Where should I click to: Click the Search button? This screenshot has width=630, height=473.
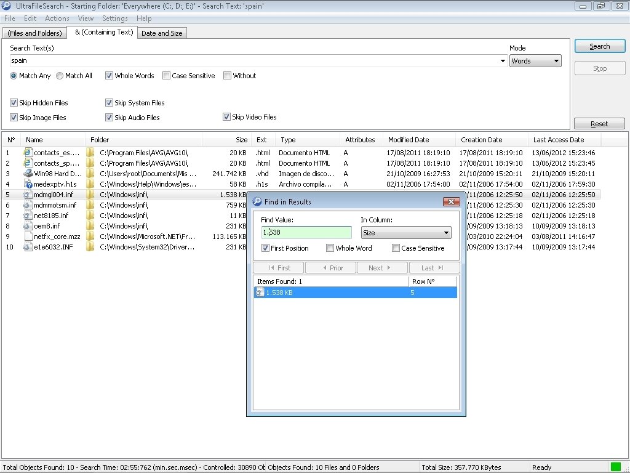pos(600,46)
